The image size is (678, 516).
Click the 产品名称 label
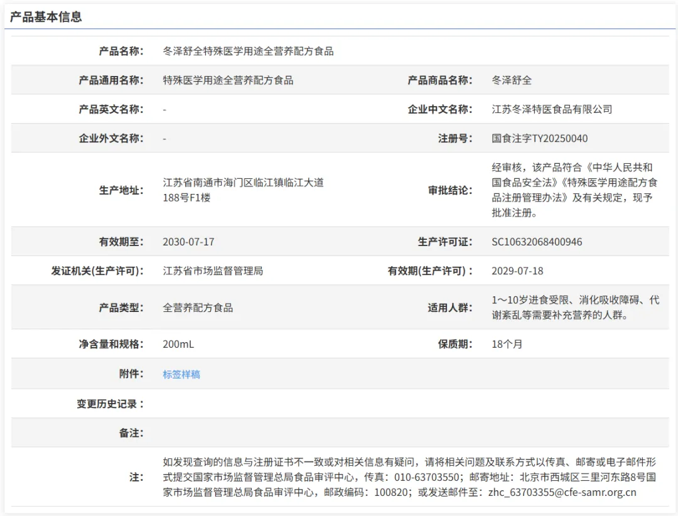pos(121,51)
